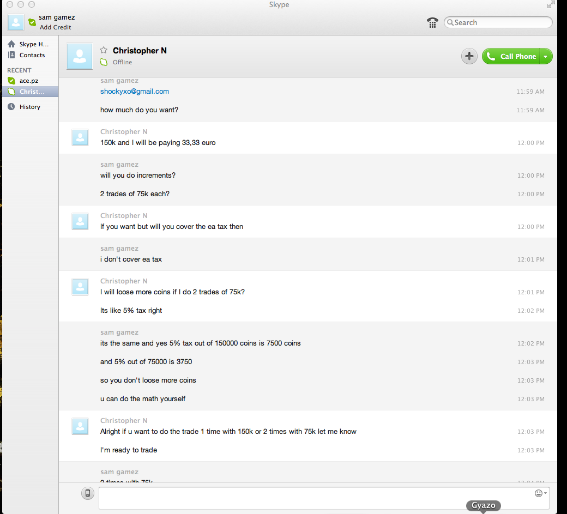
Task: Open Skype Home in the sidebar
Action: (34, 44)
